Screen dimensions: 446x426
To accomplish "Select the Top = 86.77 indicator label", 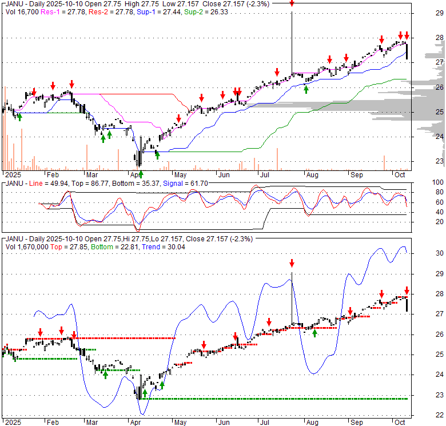I will [90, 184].
